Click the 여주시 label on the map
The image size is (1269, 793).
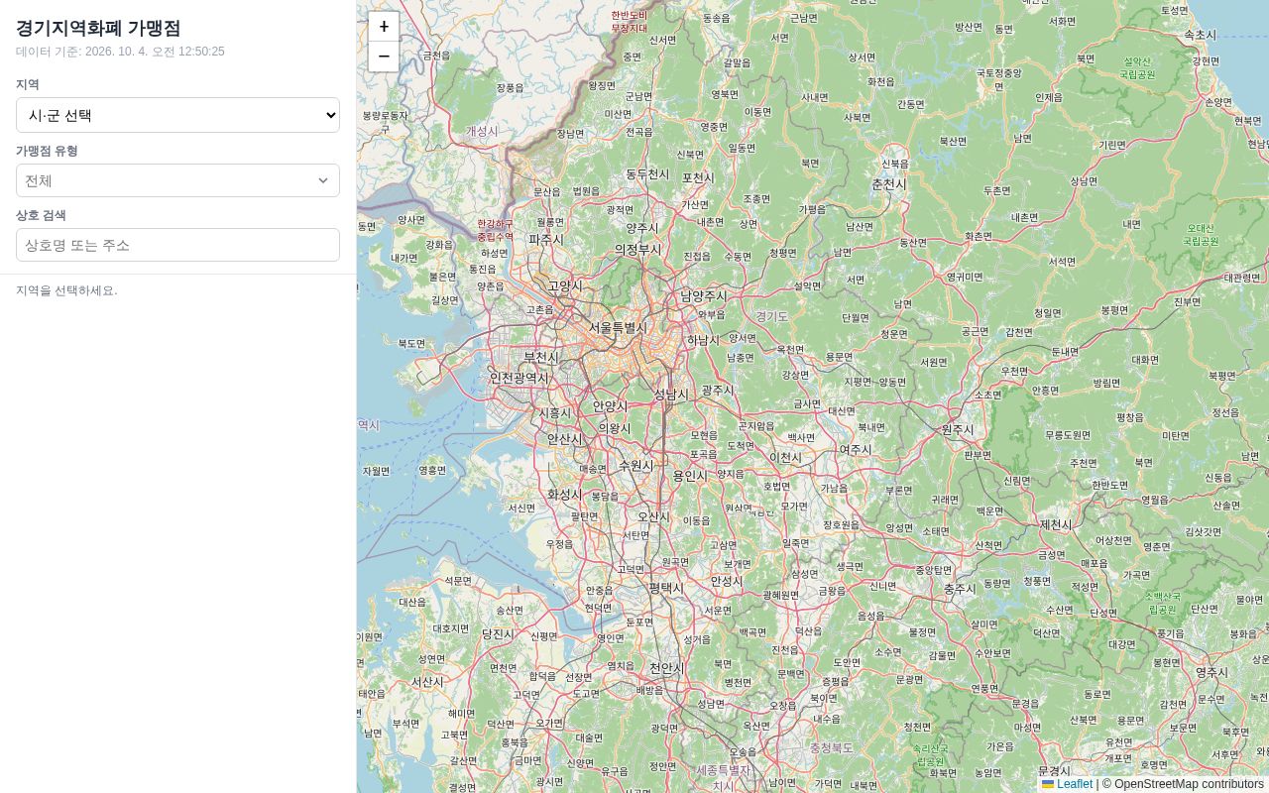pyautogui.click(x=856, y=449)
